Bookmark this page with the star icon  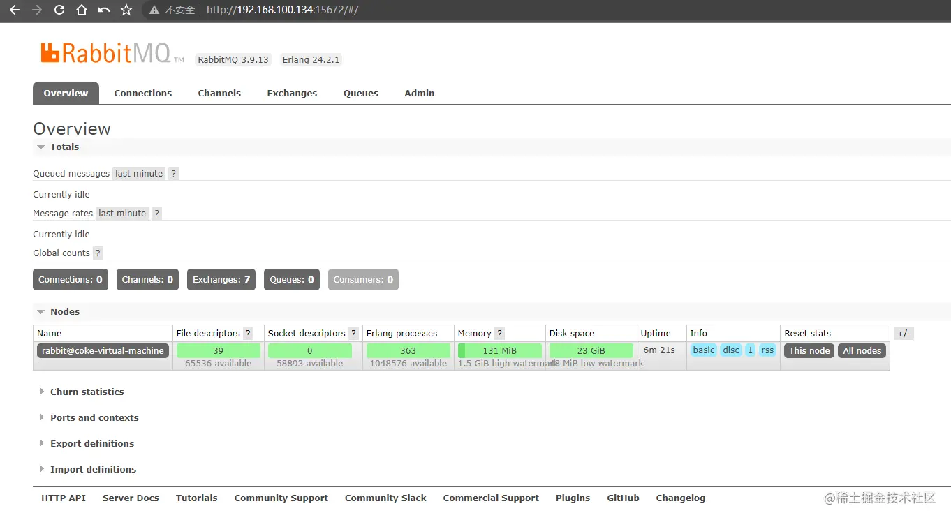(x=126, y=10)
